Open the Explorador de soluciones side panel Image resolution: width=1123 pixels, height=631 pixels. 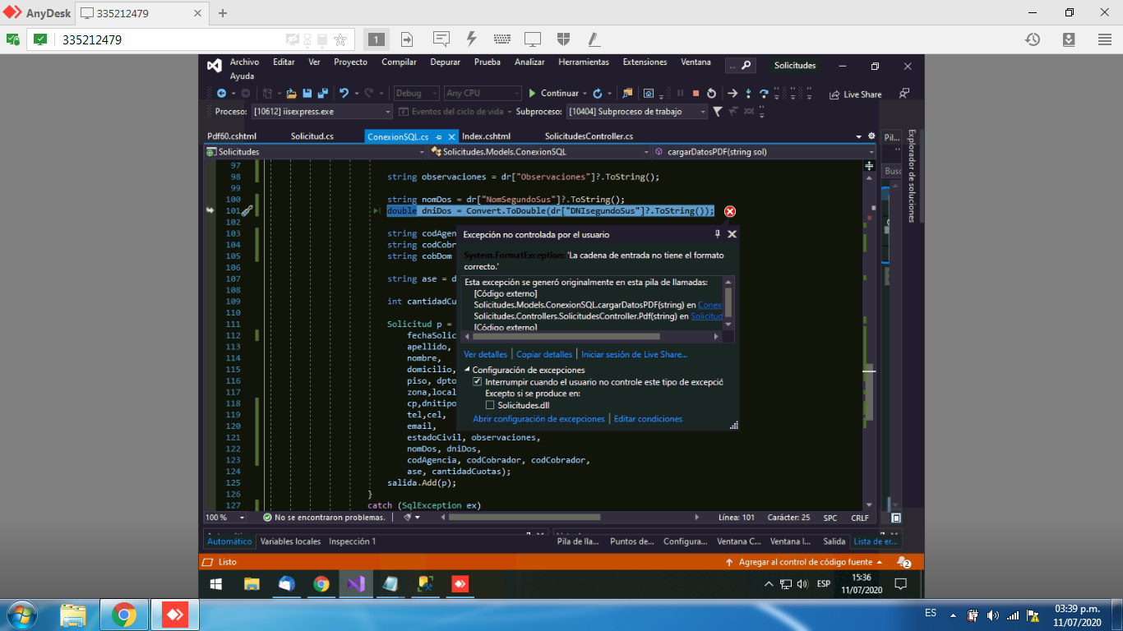click(x=912, y=176)
